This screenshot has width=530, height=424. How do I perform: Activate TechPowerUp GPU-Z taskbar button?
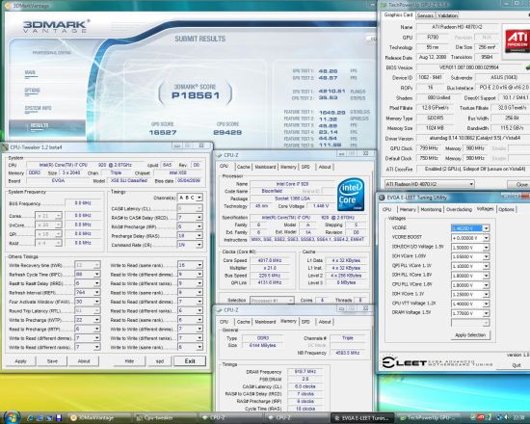tap(428, 418)
